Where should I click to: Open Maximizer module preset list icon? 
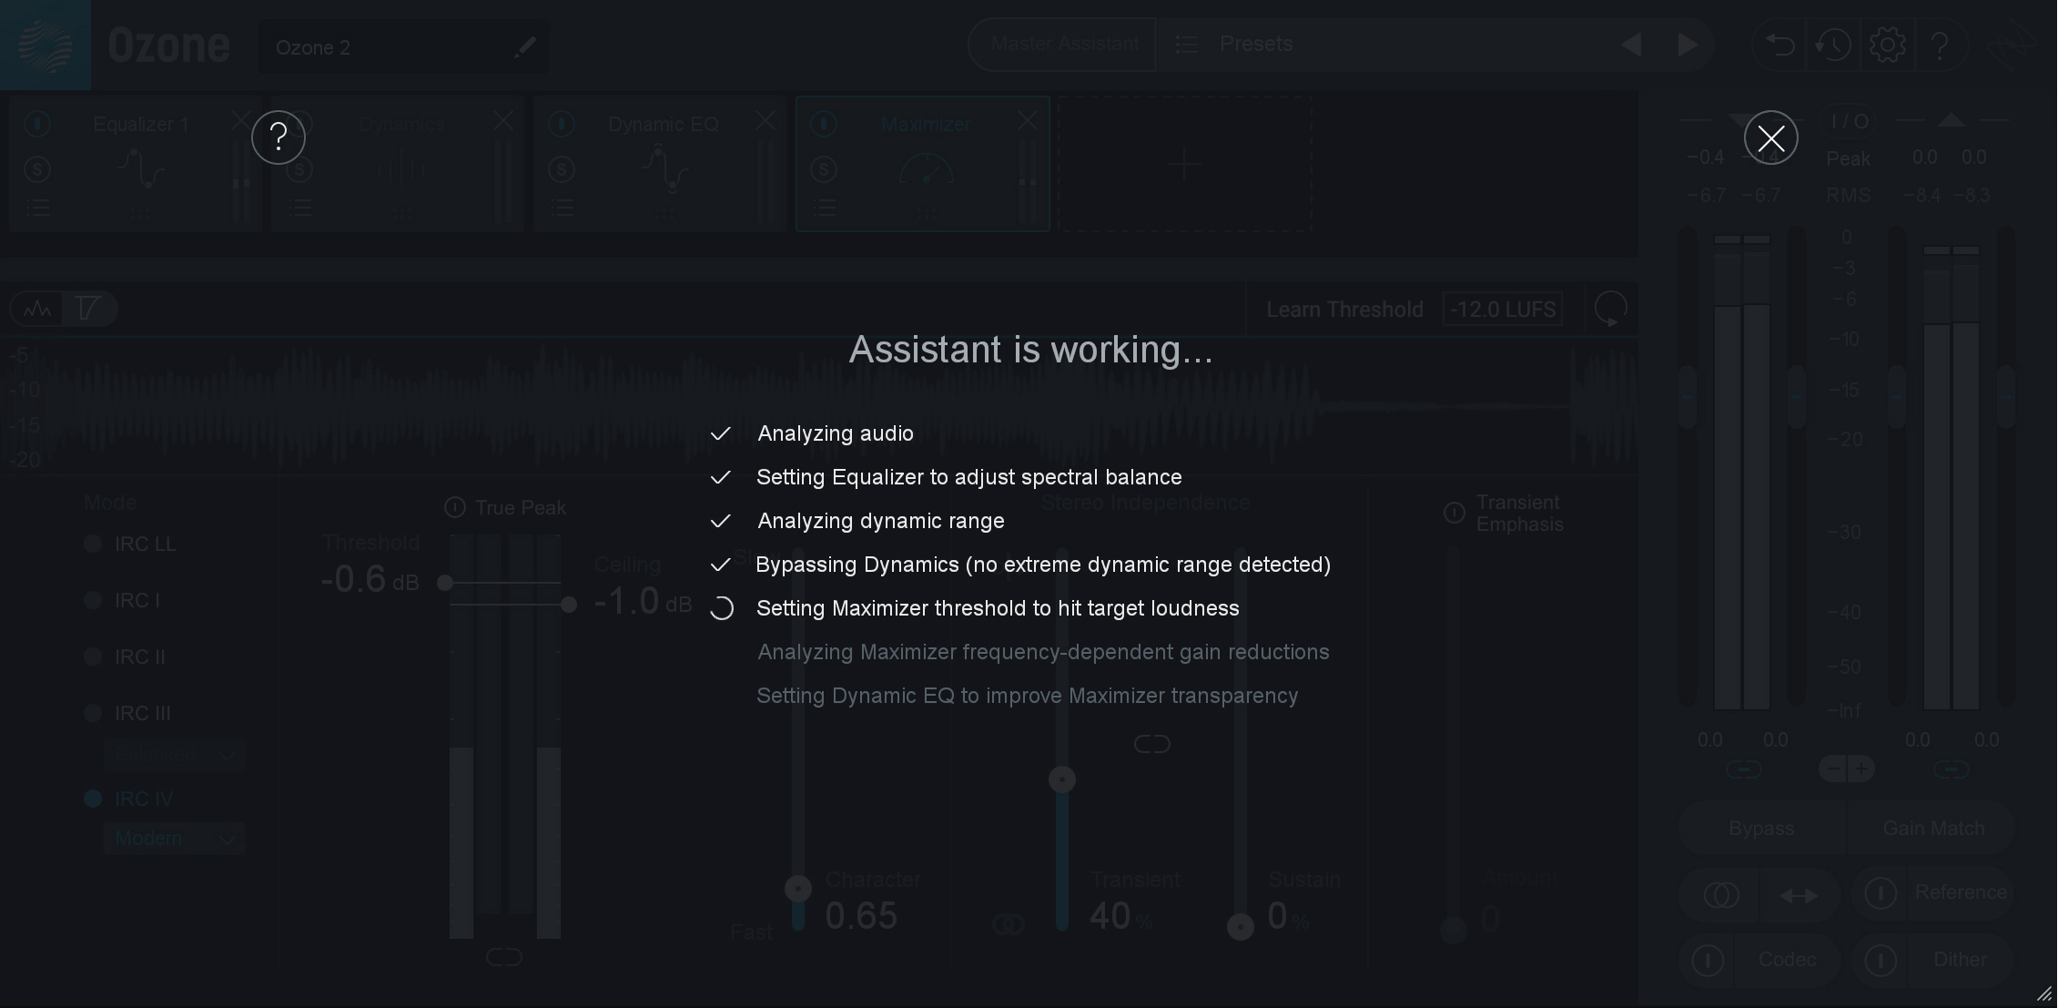[824, 208]
